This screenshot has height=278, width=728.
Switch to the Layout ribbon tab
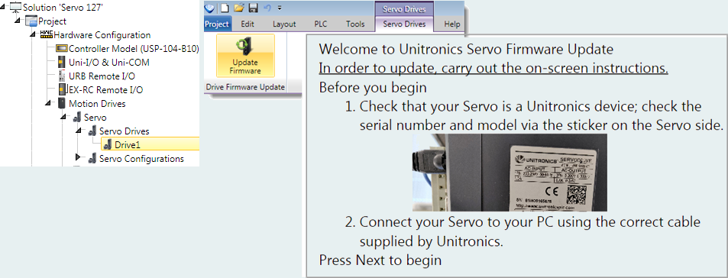pyautogui.click(x=284, y=24)
